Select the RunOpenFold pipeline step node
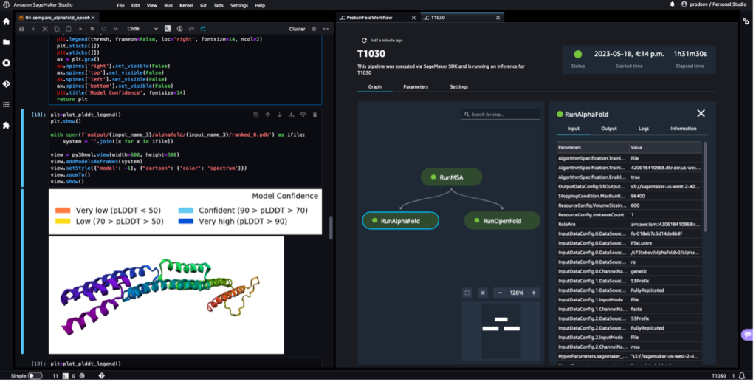 502,221
